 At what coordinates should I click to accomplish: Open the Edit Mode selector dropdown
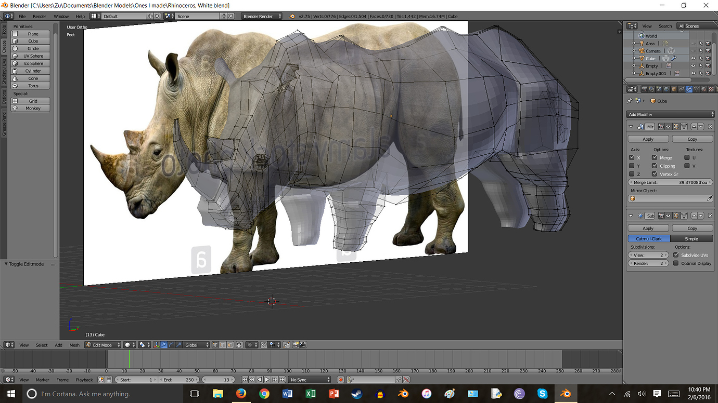(103, 345)
